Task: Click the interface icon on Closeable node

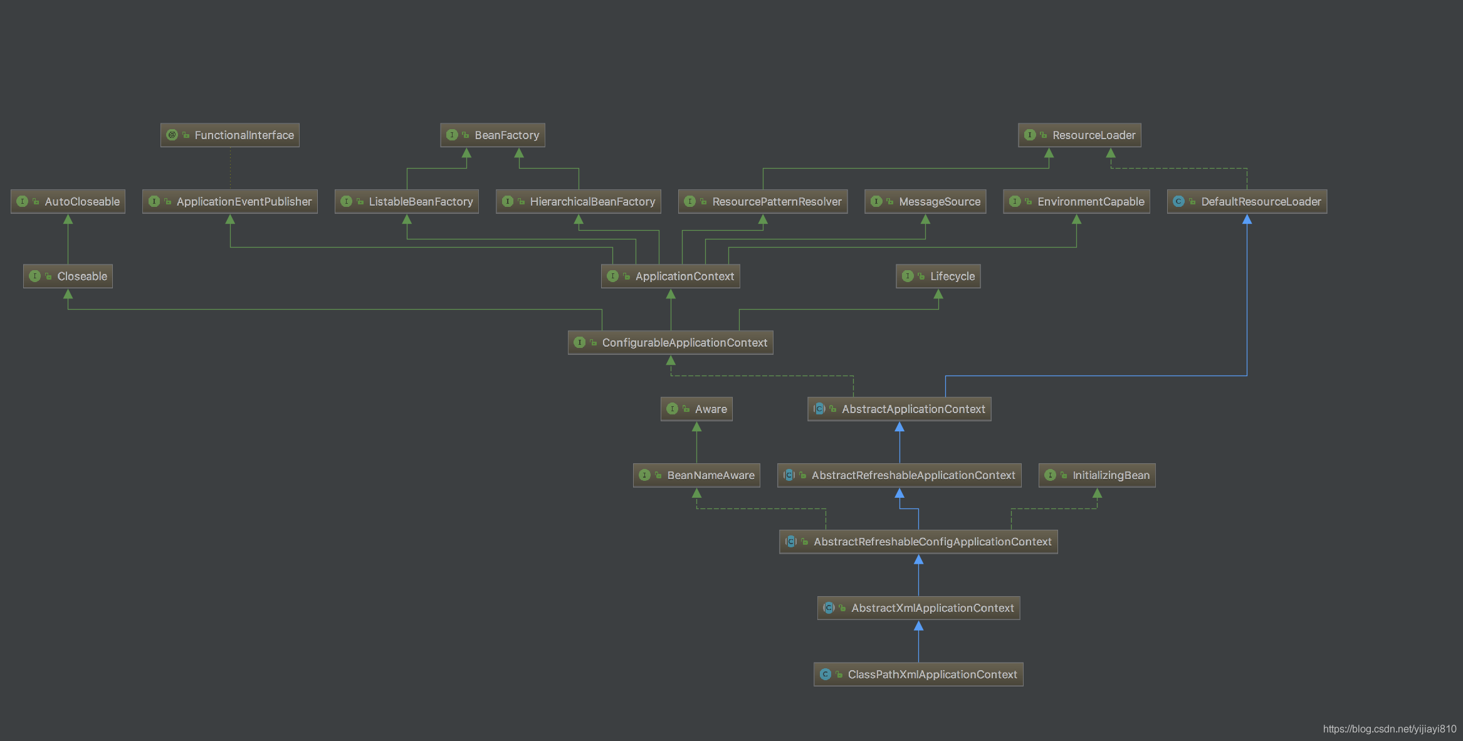Action: click(34, 276)
